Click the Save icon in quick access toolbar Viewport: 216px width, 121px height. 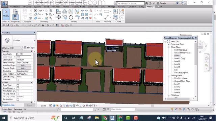(x=8, y=25)
